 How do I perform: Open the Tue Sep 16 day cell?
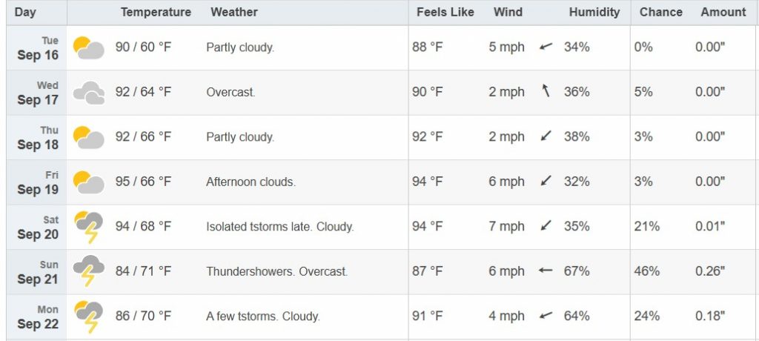pos(37,47)
